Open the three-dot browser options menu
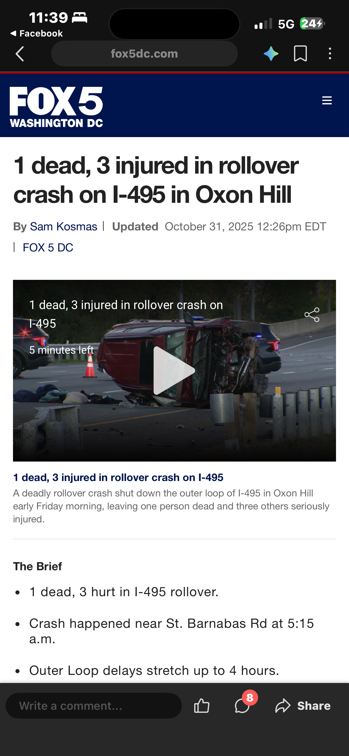Screen dimensions: 349x756 tap(330, 54)
